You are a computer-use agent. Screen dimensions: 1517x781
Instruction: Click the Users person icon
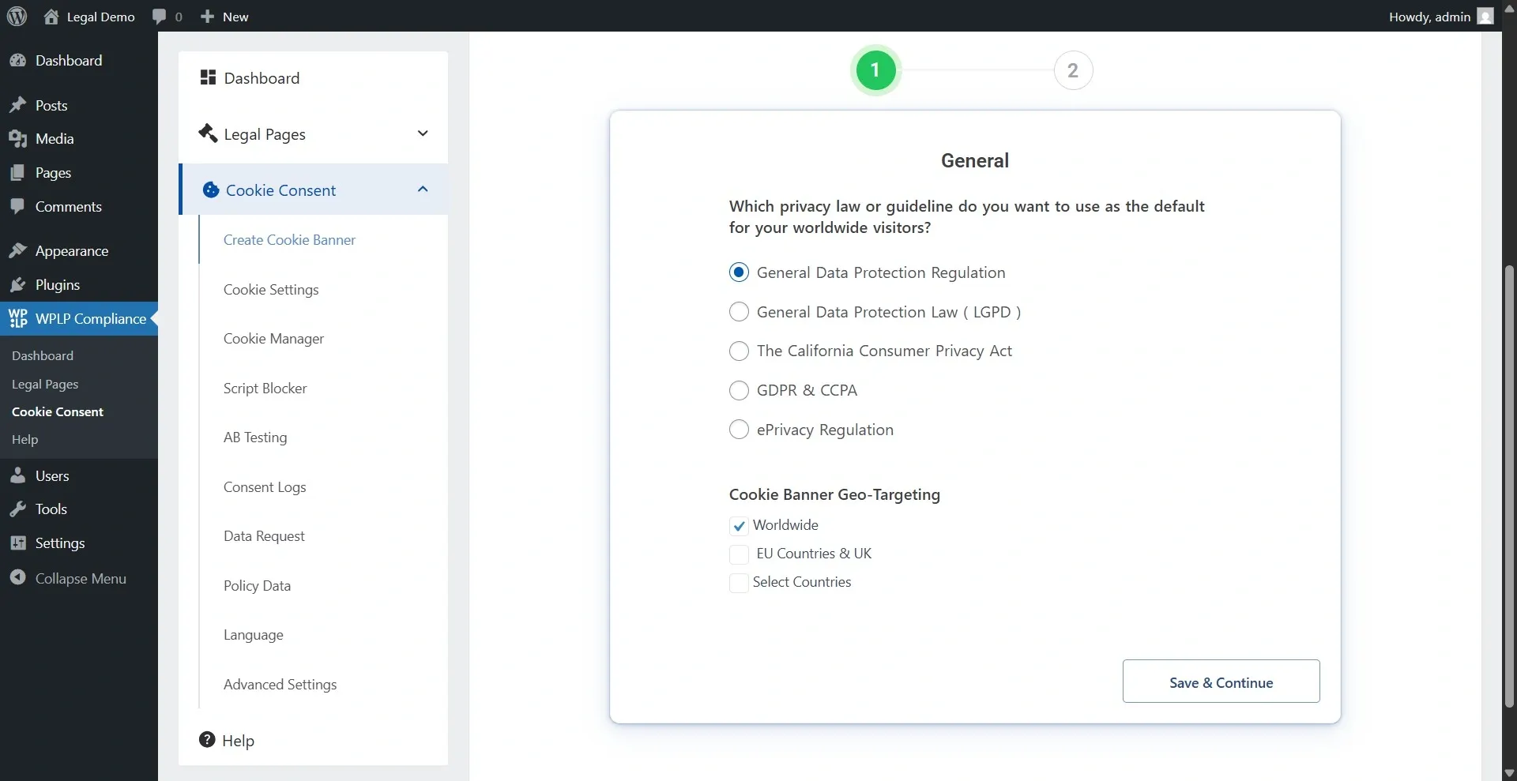point(18,475)
